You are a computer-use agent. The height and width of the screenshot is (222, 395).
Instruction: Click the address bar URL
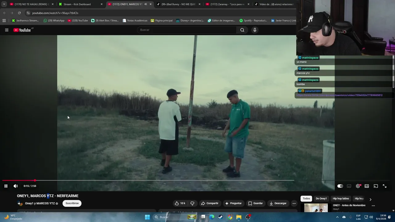(x=55, y=13)
